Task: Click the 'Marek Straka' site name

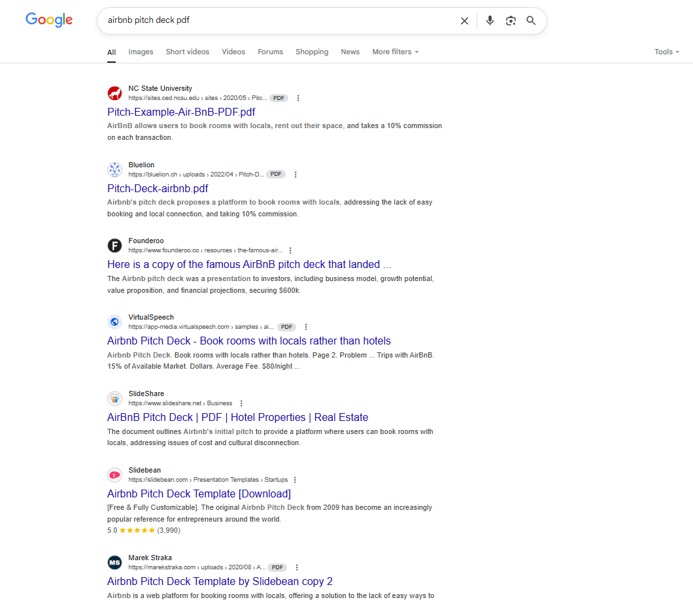Action: (x=150, y=558)
